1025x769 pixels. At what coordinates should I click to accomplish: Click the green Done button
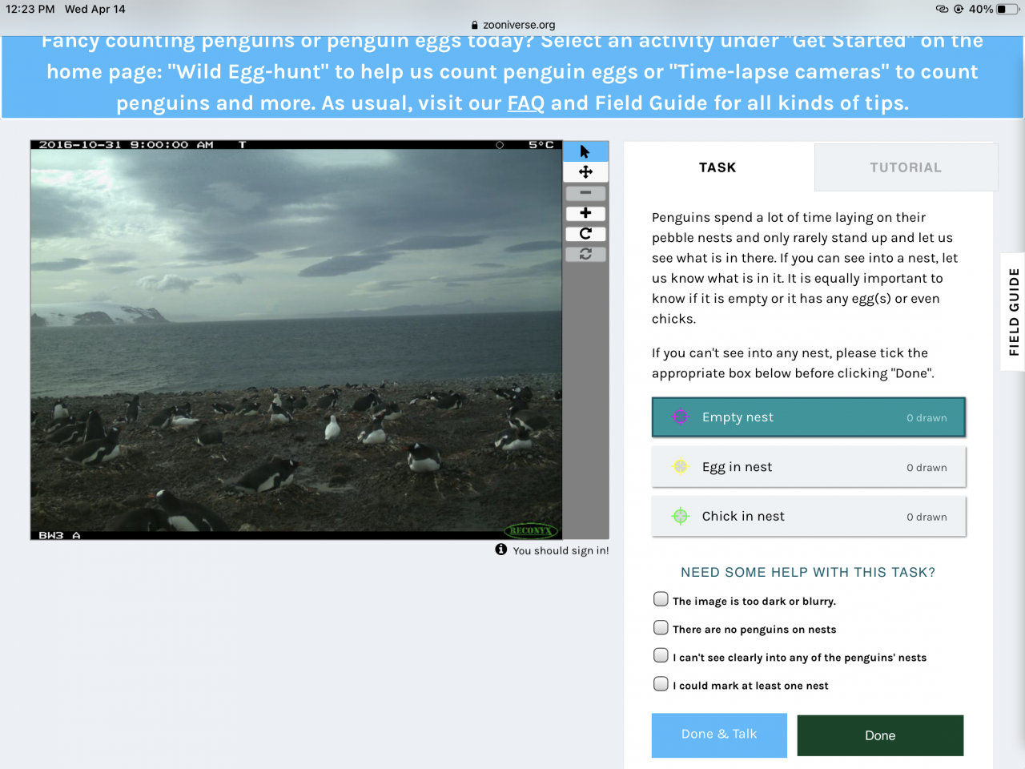tap(880, 735)
